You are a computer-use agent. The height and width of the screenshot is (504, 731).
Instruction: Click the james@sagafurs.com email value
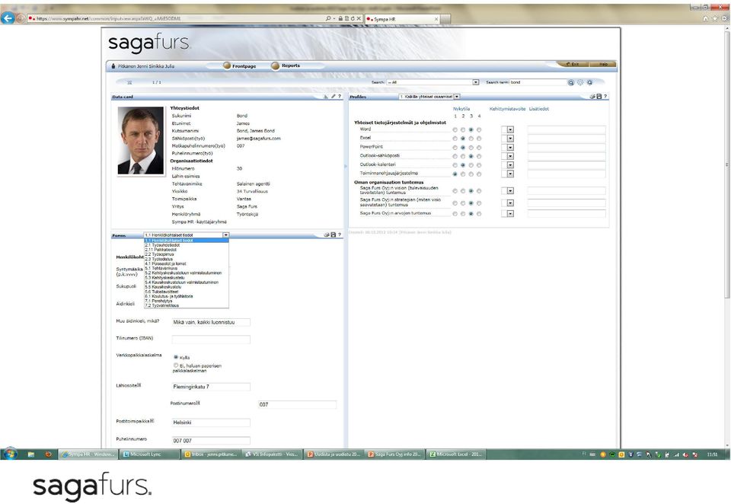pyautogui.click(x=258, y=139)
